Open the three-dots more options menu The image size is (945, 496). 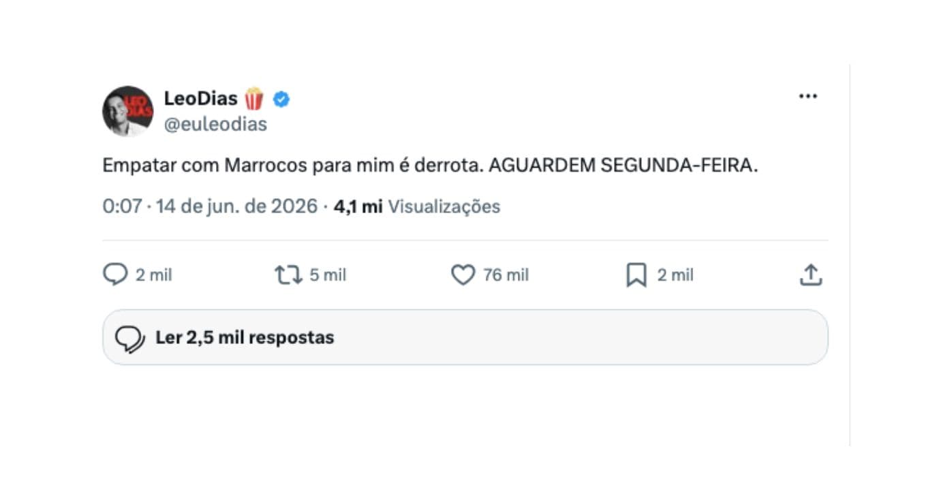point(807,97)
